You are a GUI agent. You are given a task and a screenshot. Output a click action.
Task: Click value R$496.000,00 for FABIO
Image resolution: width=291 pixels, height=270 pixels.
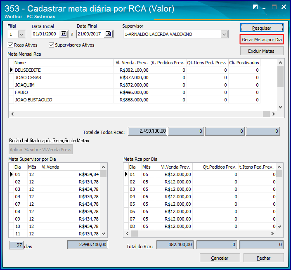[134, 92]
